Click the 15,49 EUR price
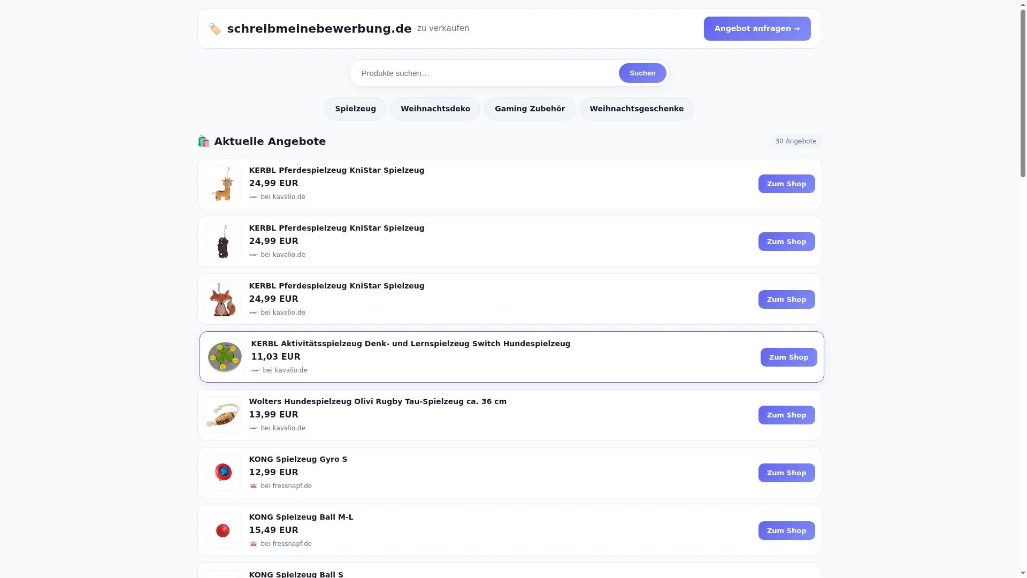Image resolution: width=1027 pixels, height=578 pixels. click(274, 530)
